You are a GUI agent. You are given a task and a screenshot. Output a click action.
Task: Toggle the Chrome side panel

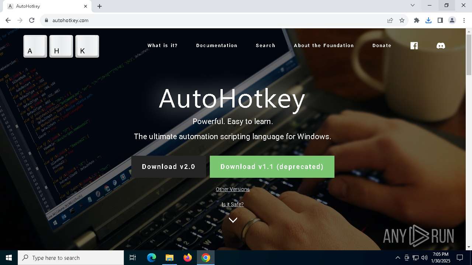(x=440, y=20)
